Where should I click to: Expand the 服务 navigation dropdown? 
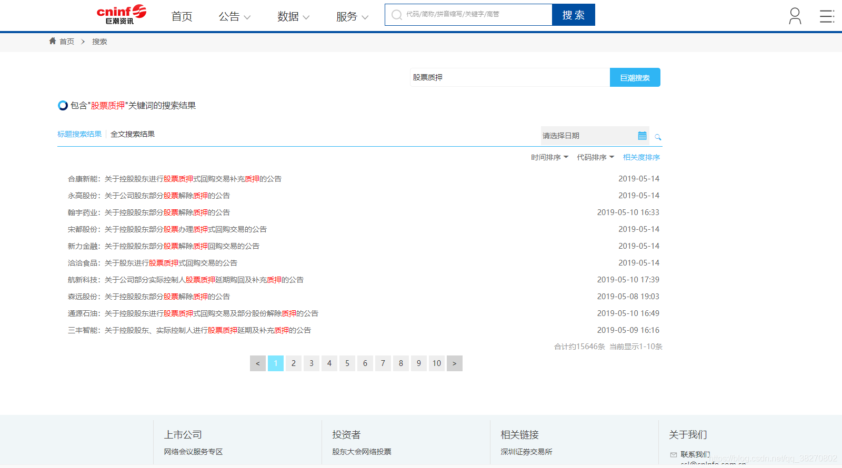click(352, 16)
